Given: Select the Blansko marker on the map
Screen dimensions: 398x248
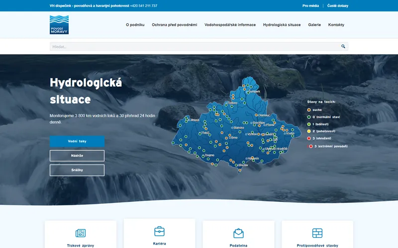Looking at the screenshot, I should pyautogui.click(x=232, y=128).
